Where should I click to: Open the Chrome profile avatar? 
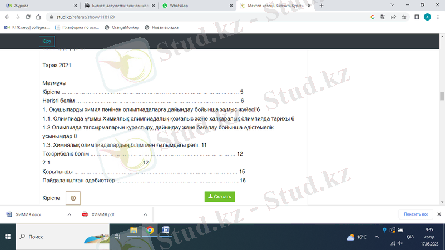(427, 17)
